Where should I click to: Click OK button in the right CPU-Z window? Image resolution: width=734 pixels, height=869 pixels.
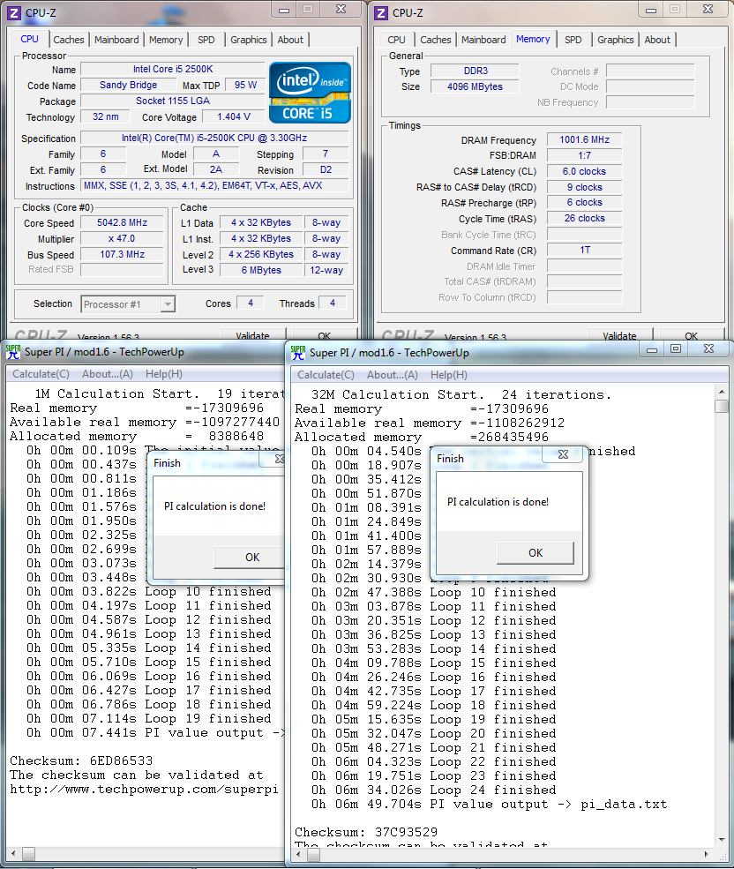coord(692,334)
